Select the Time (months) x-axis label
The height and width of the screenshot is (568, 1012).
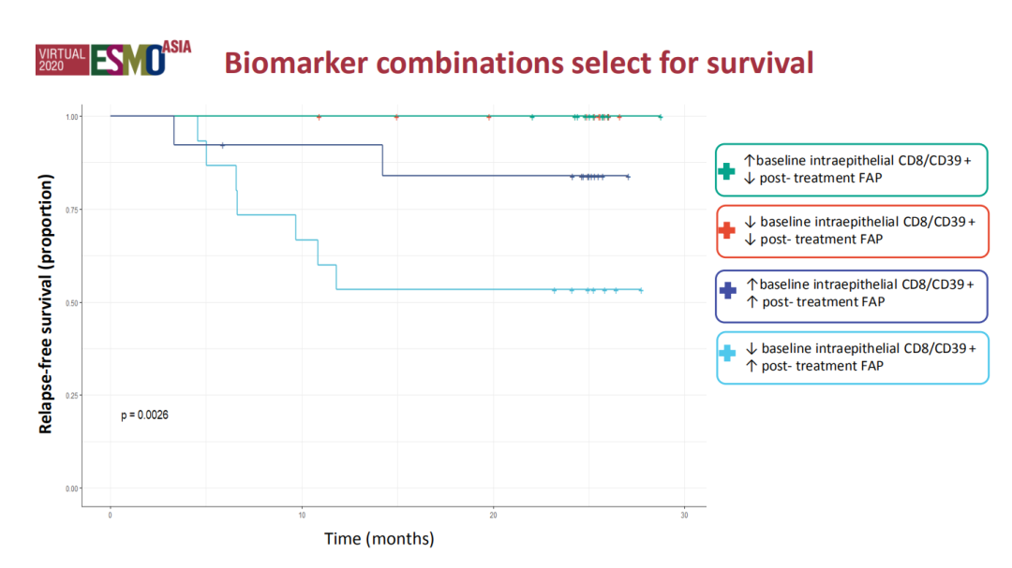click(379, 539)
